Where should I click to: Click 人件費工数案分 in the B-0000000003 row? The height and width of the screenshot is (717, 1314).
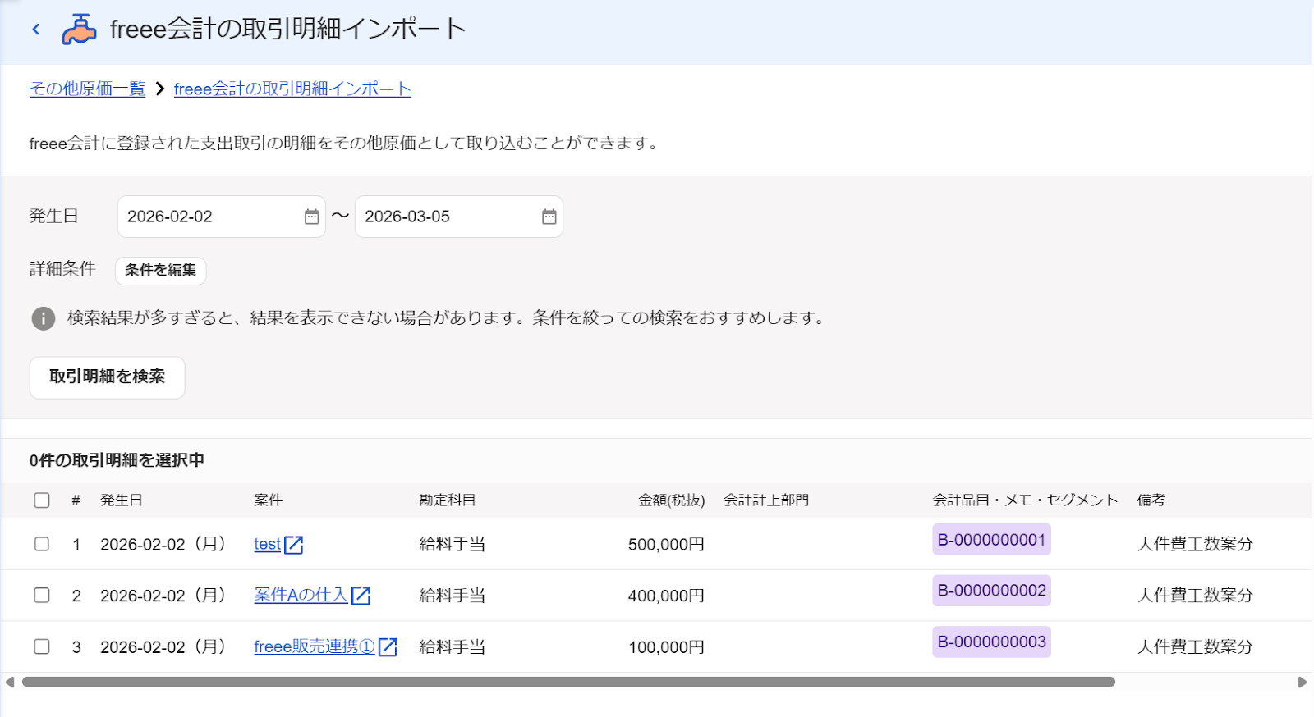[x=1195, y=646]
